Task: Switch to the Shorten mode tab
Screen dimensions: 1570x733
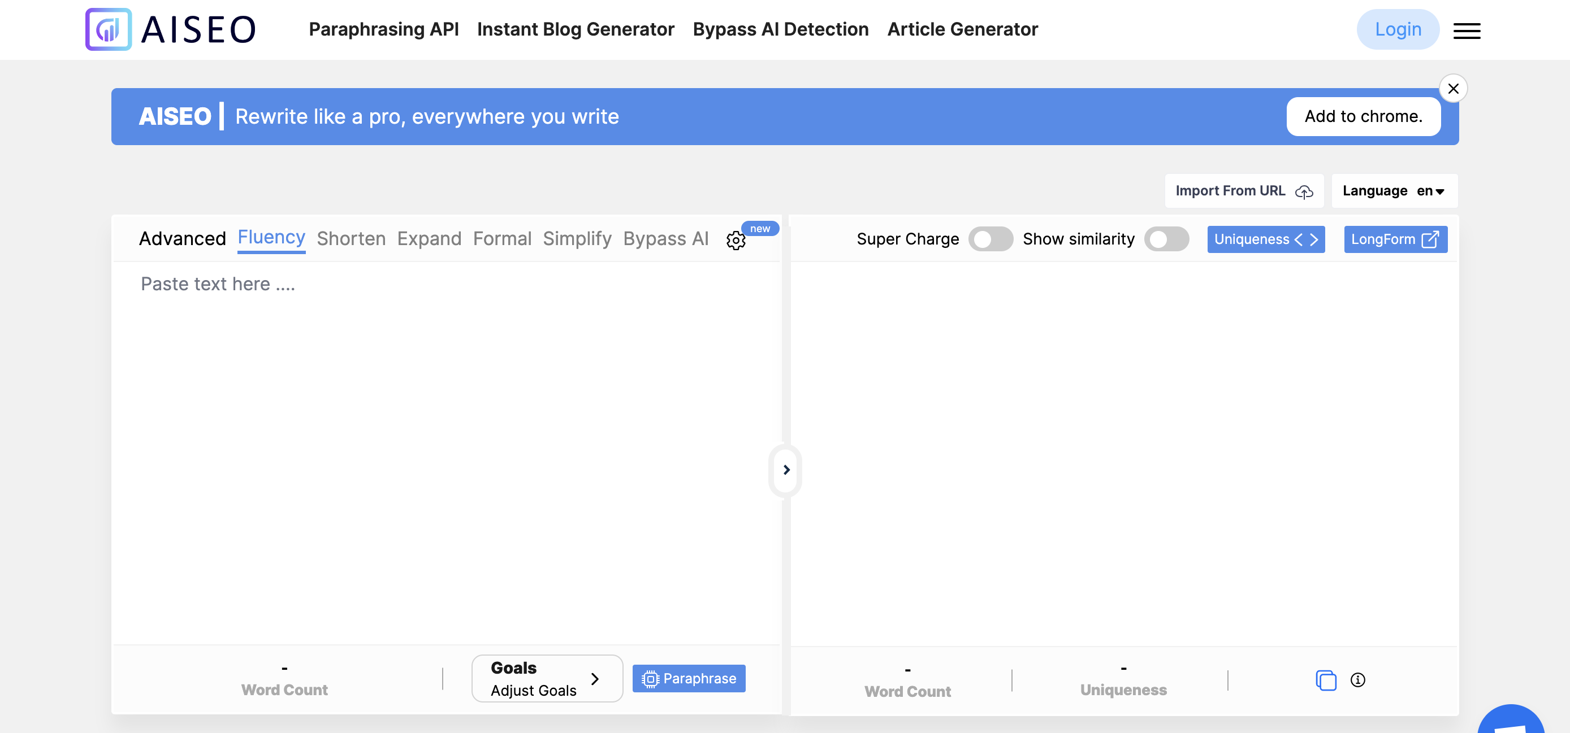Action: 351,239
